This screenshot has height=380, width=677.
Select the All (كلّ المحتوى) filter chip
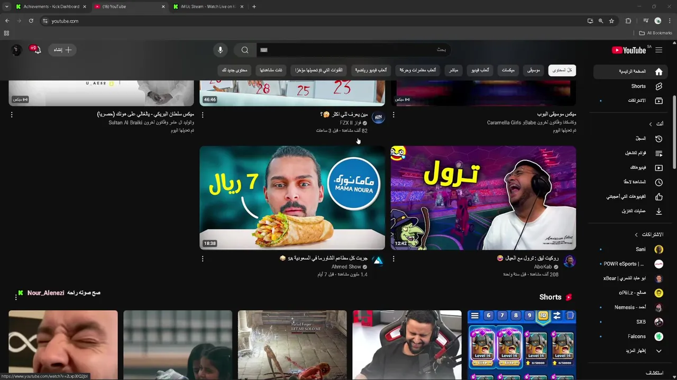point(562,70)
